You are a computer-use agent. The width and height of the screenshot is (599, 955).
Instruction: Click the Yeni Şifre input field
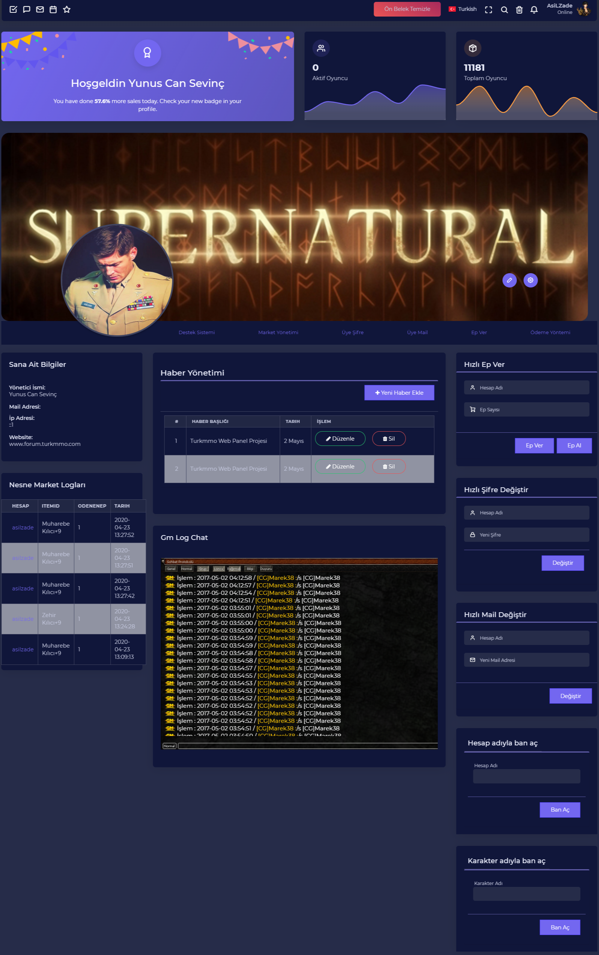pyautogui.click(x=526, y=534)
